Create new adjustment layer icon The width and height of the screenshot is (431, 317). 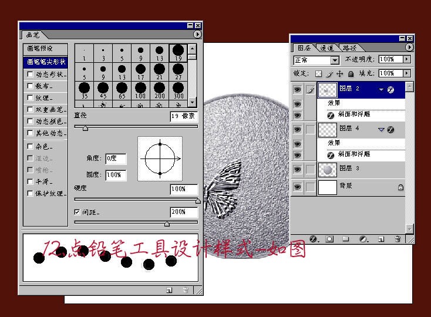pos(363,239)
